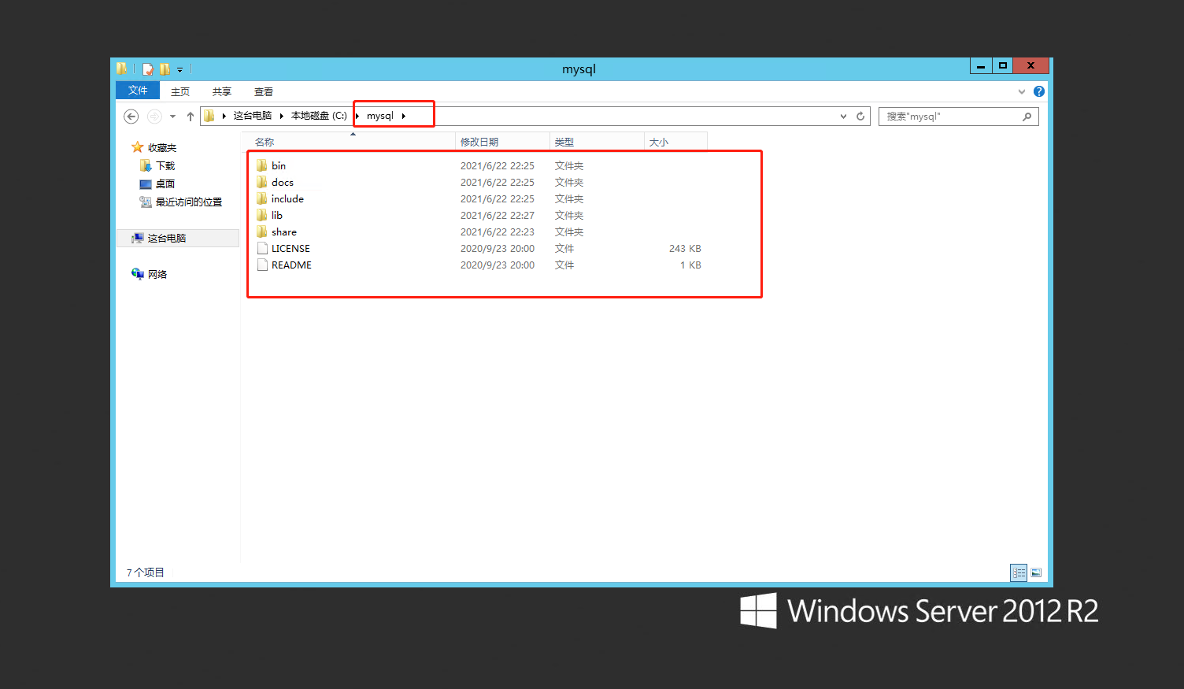The height and width of the screenshot is (689, 1184).
Task: Click the back navigation arrow
Action: [x=131, y=116]
